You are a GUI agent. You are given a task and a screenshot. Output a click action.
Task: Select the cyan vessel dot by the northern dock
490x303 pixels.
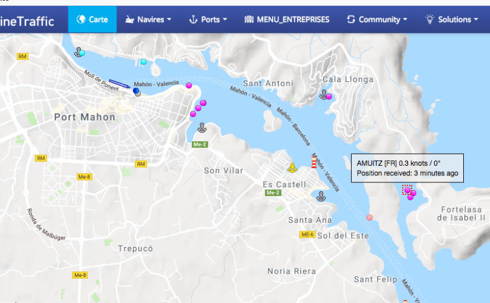coord(144,62)
